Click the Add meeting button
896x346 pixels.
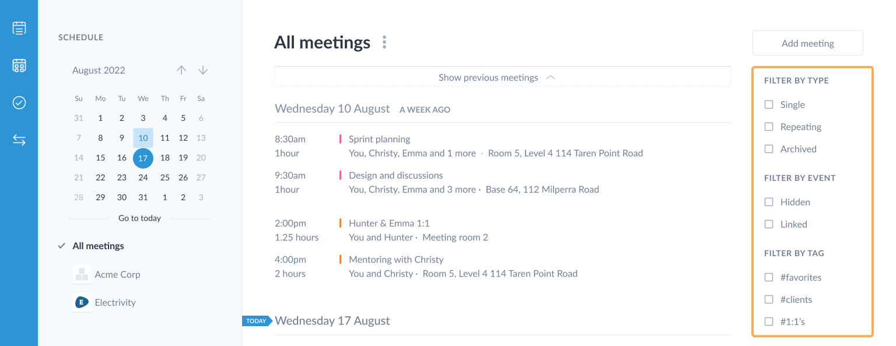[x=807, y=43]
